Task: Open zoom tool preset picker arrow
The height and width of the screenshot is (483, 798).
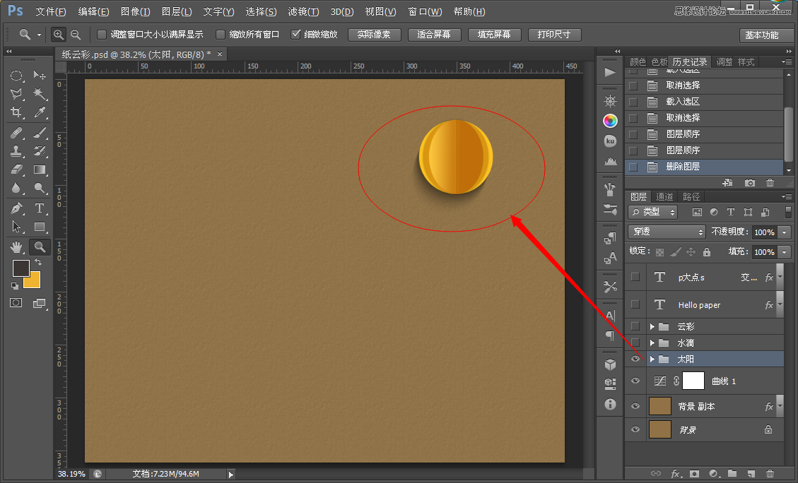Action: 39,35
